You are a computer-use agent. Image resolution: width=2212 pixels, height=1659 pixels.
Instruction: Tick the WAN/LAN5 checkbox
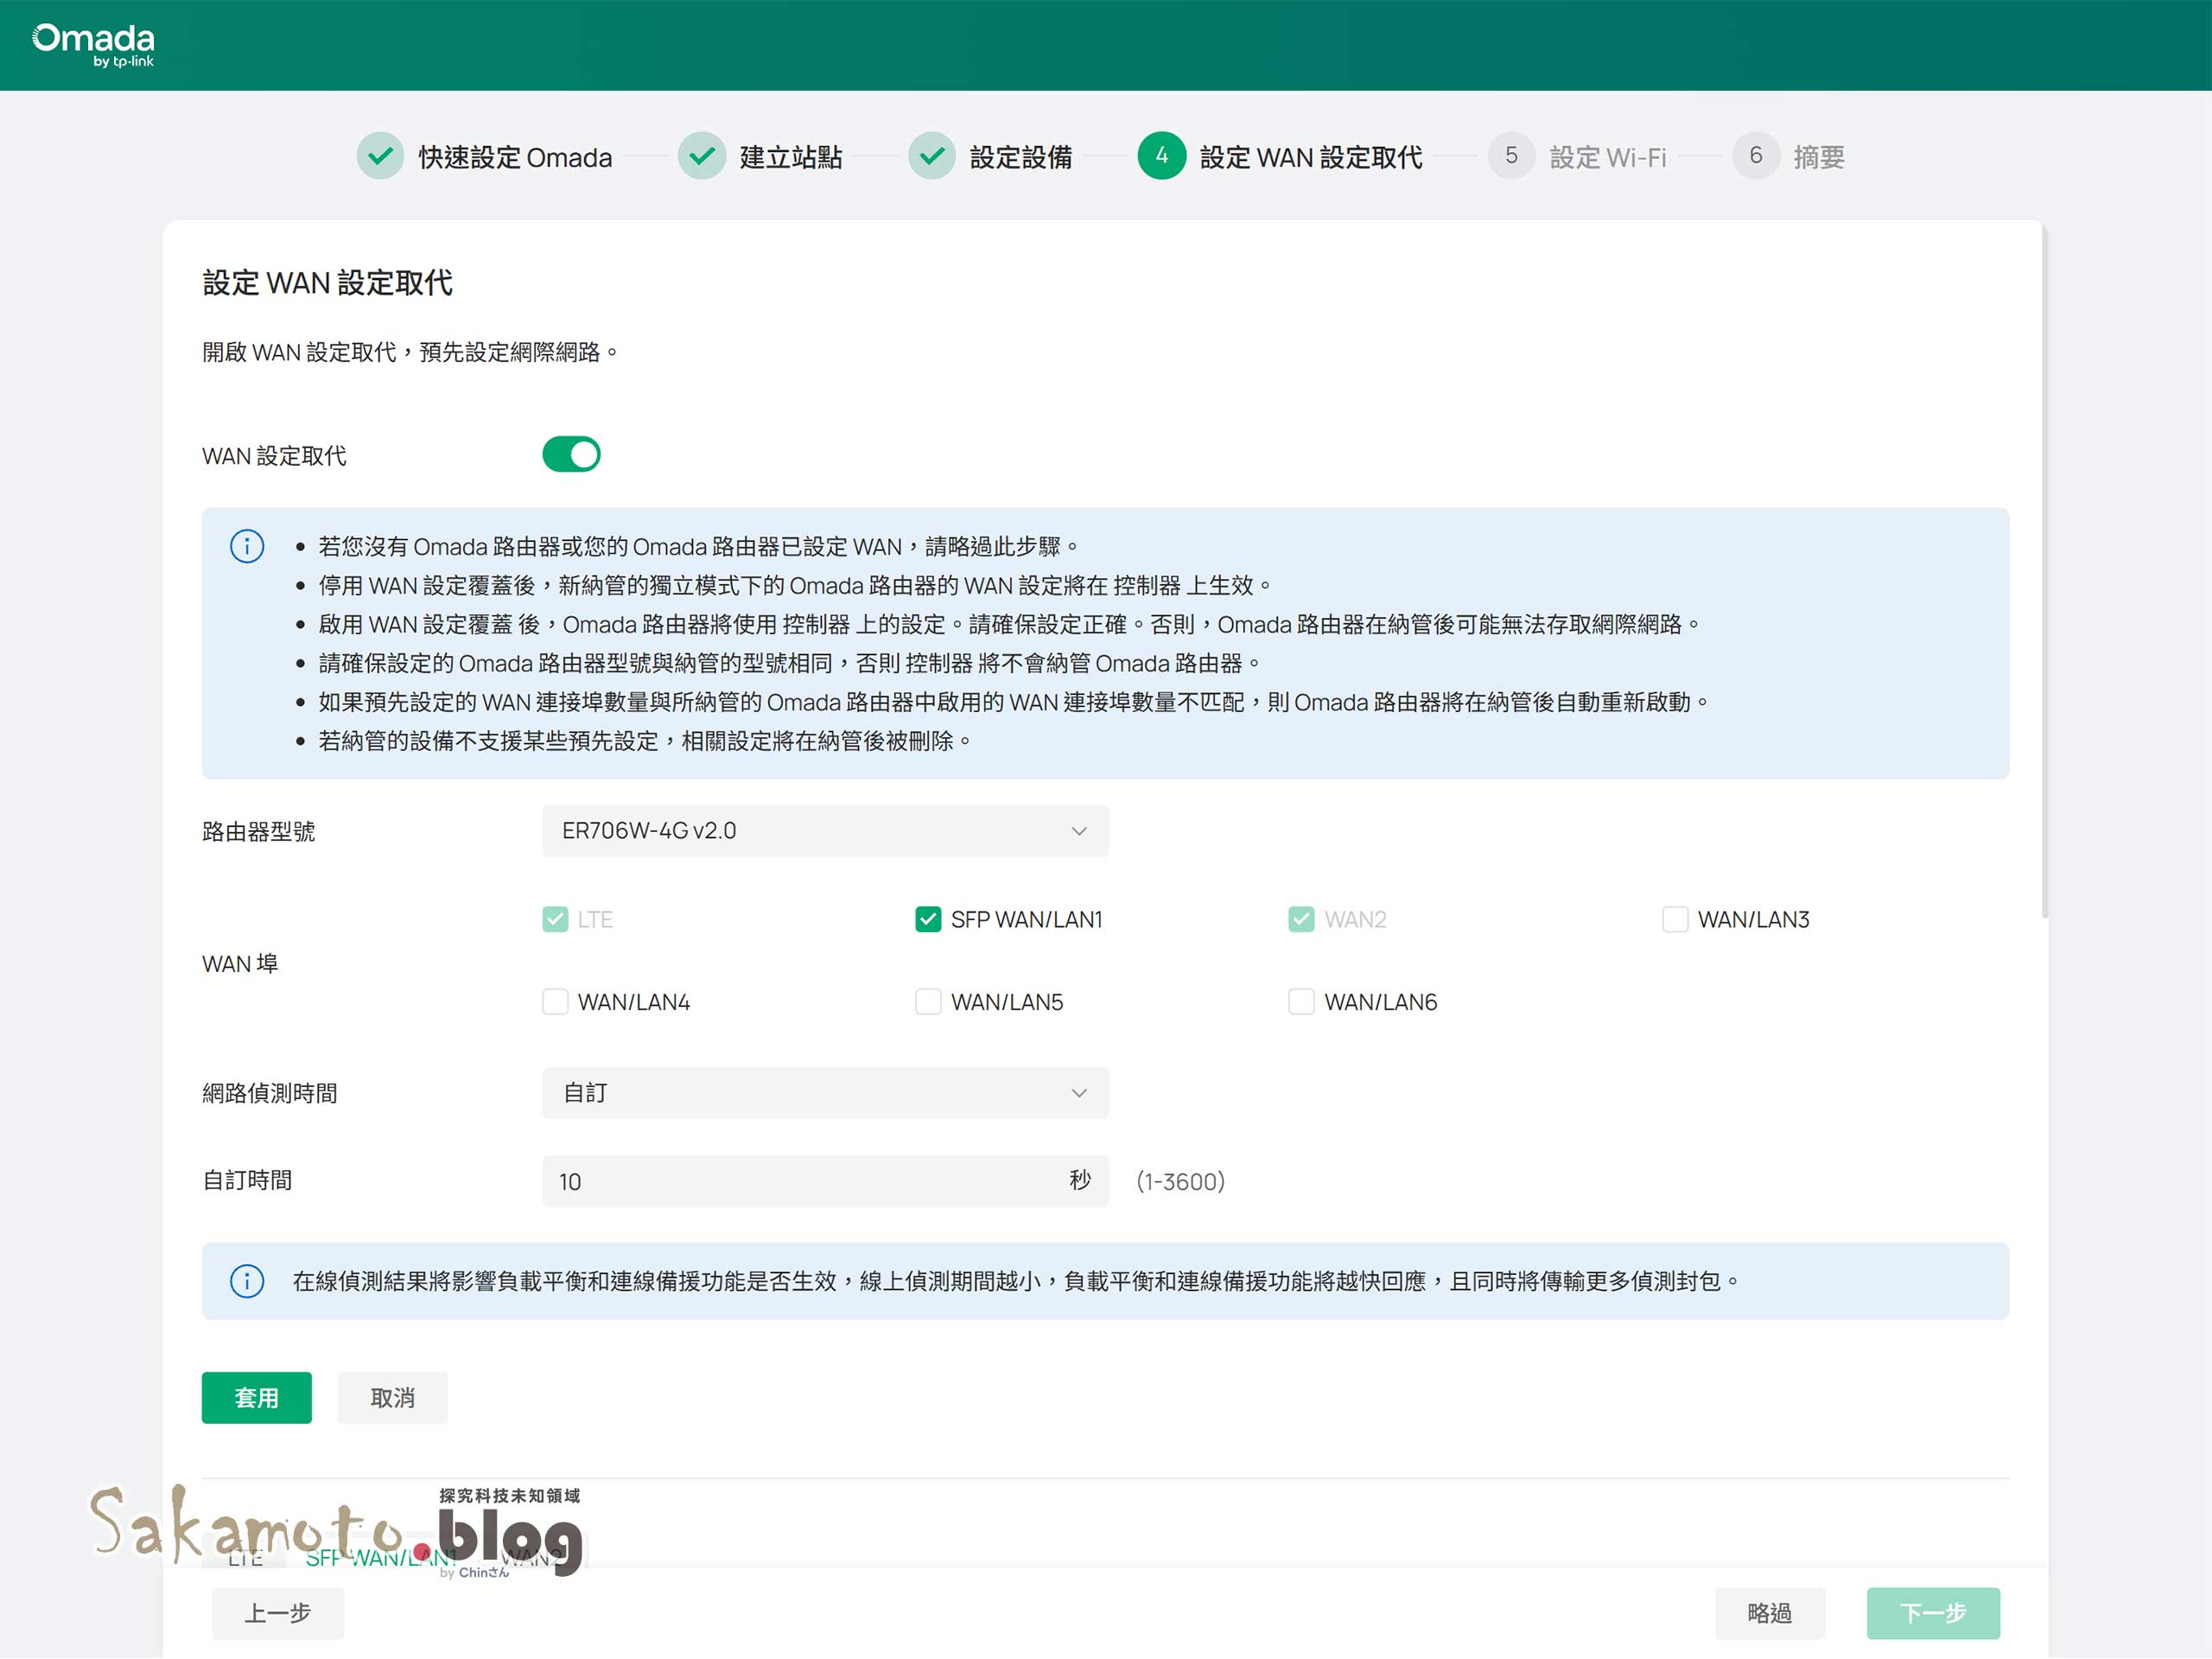pyautogui.click(x=928, y=1002)
